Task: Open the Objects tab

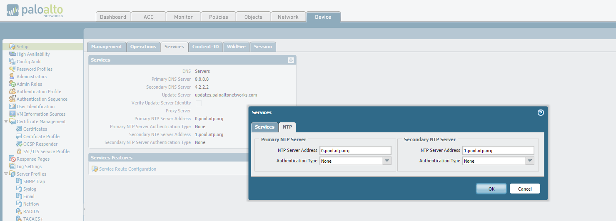Action: coord(253,17)
